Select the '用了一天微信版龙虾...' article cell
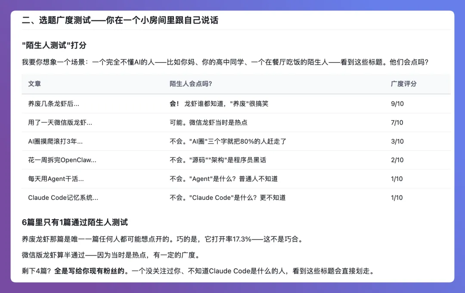 (x=60, y=122)
